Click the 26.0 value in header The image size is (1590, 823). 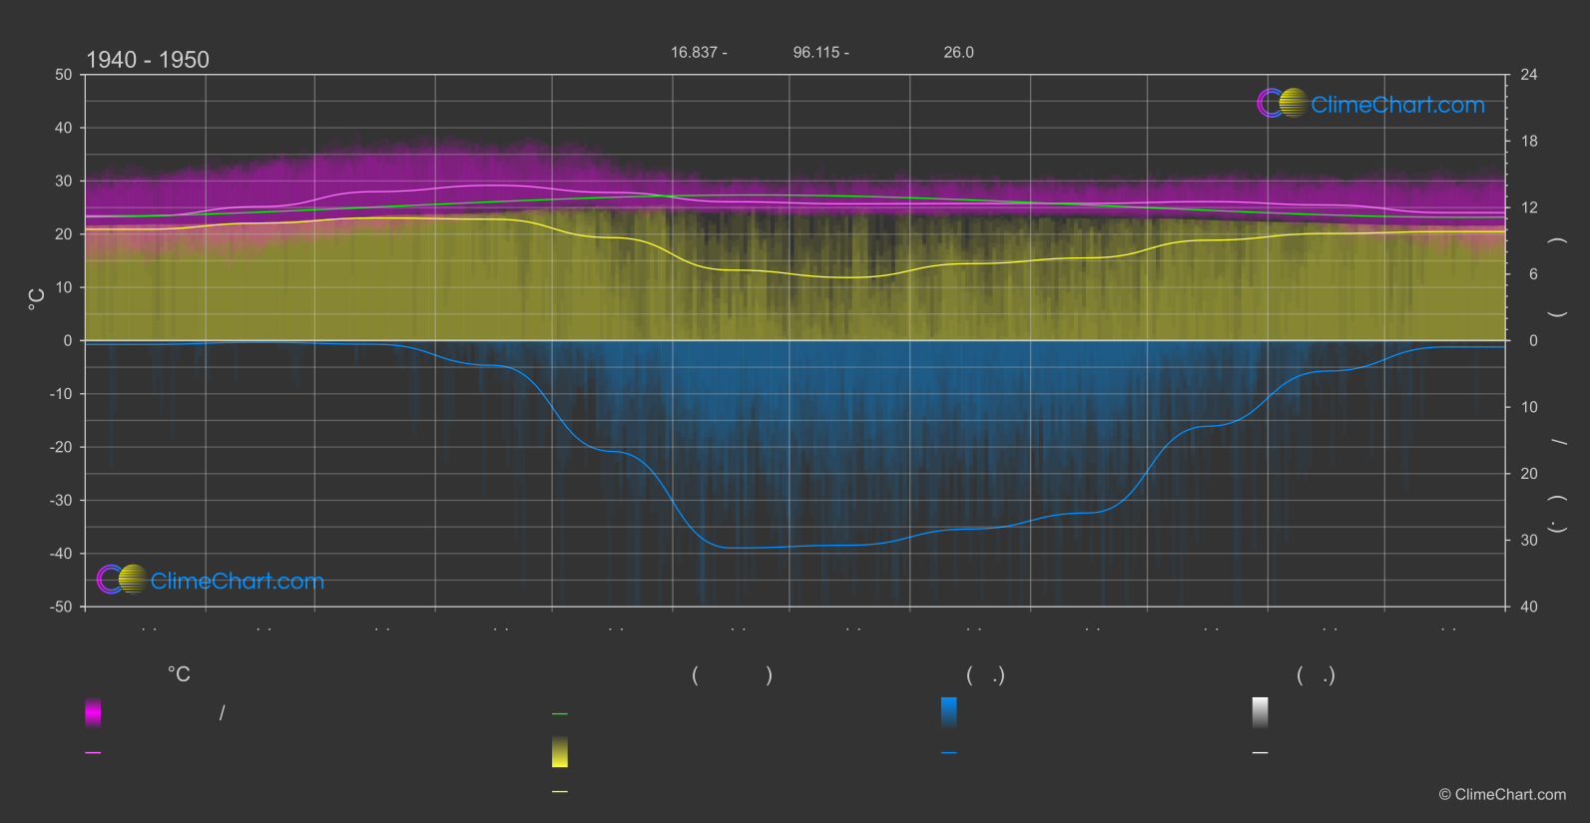[x=958, y=52]
